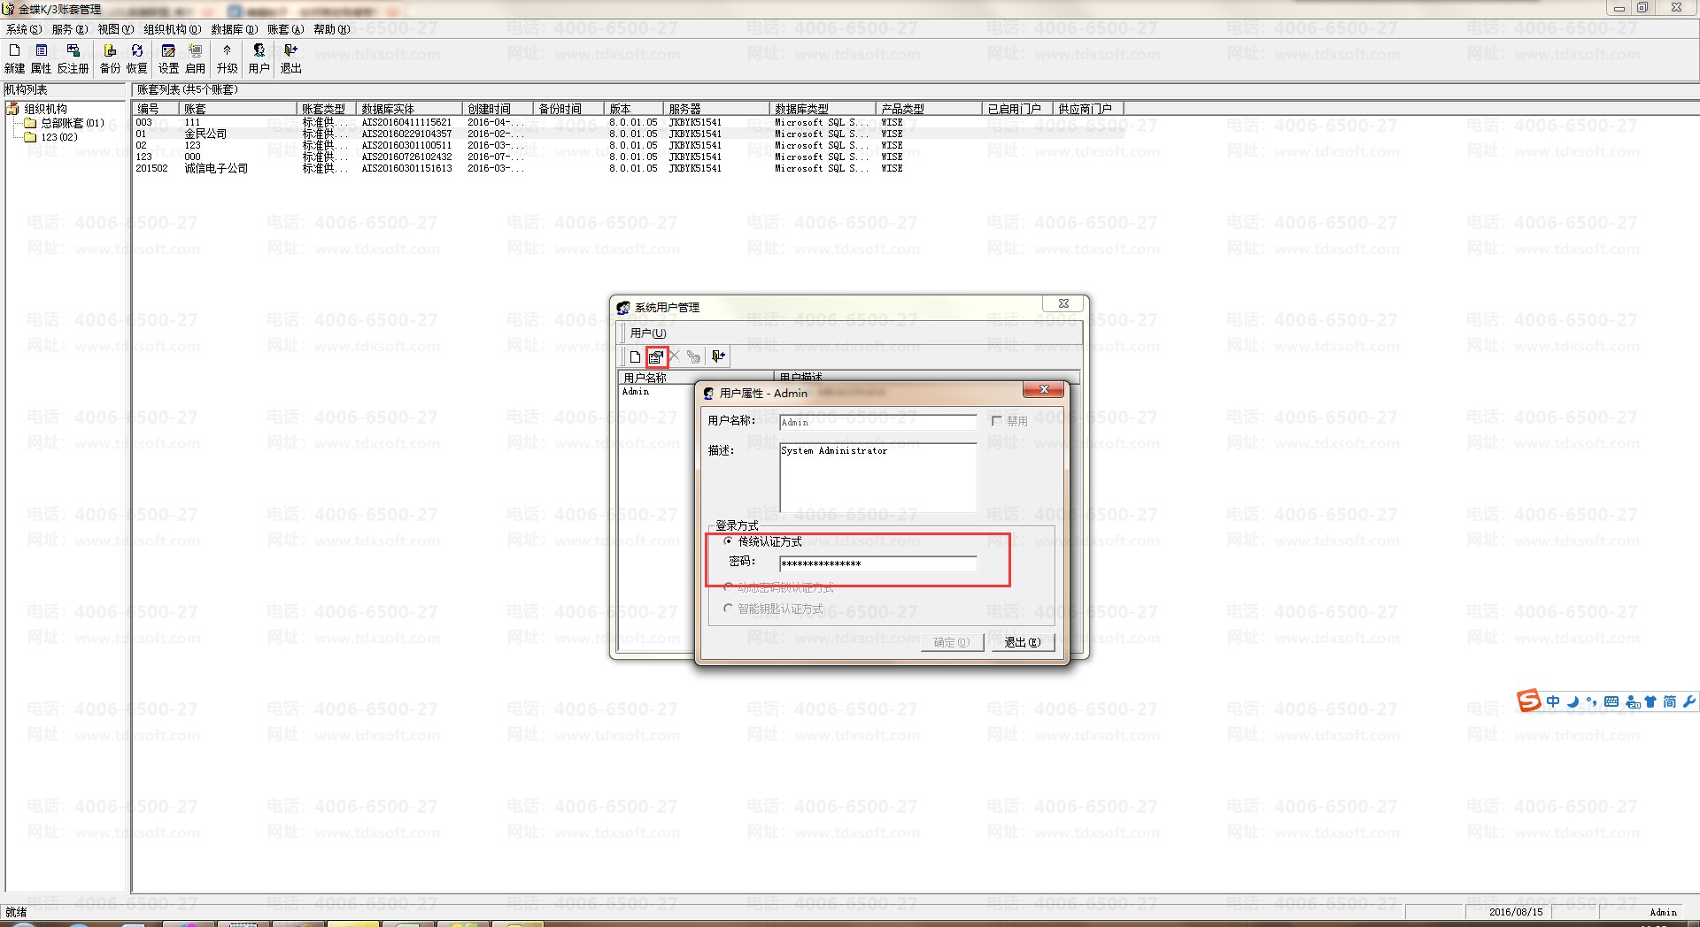Open the 服务(E) menu
The image size is (1700, 927).
[70, 29]
